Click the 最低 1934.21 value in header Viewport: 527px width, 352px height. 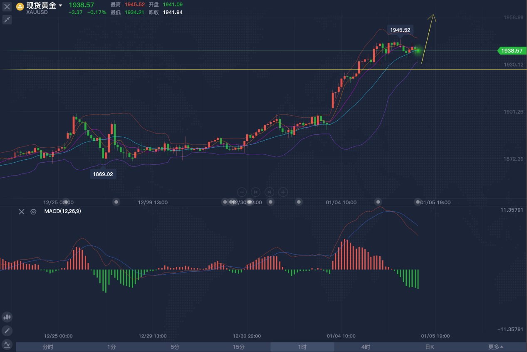tap(134, 12)
